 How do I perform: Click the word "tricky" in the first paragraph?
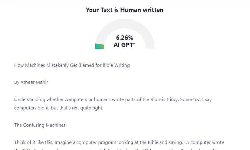[173, 99]
